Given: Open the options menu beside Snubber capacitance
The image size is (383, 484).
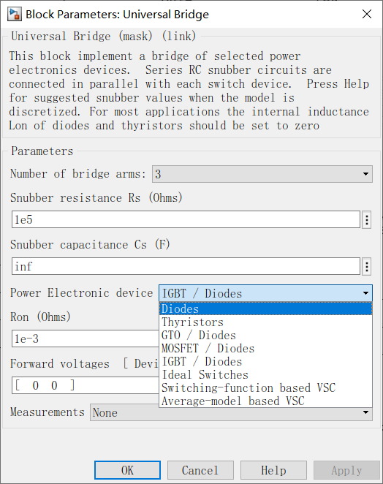Looking at the screenshot, I should 366,266.
